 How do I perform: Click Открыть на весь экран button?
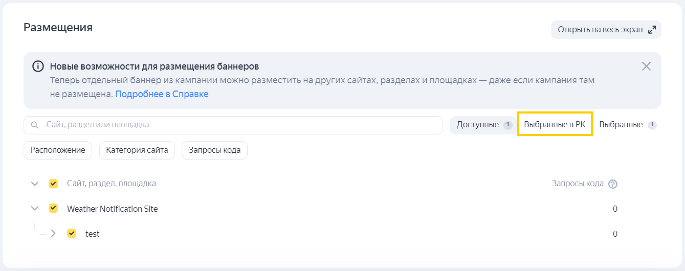click(x=600, y=29)
